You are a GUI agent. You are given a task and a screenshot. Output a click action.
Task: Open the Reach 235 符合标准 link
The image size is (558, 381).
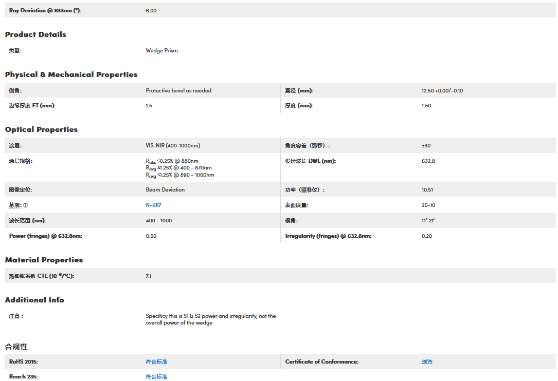point(156,377)
